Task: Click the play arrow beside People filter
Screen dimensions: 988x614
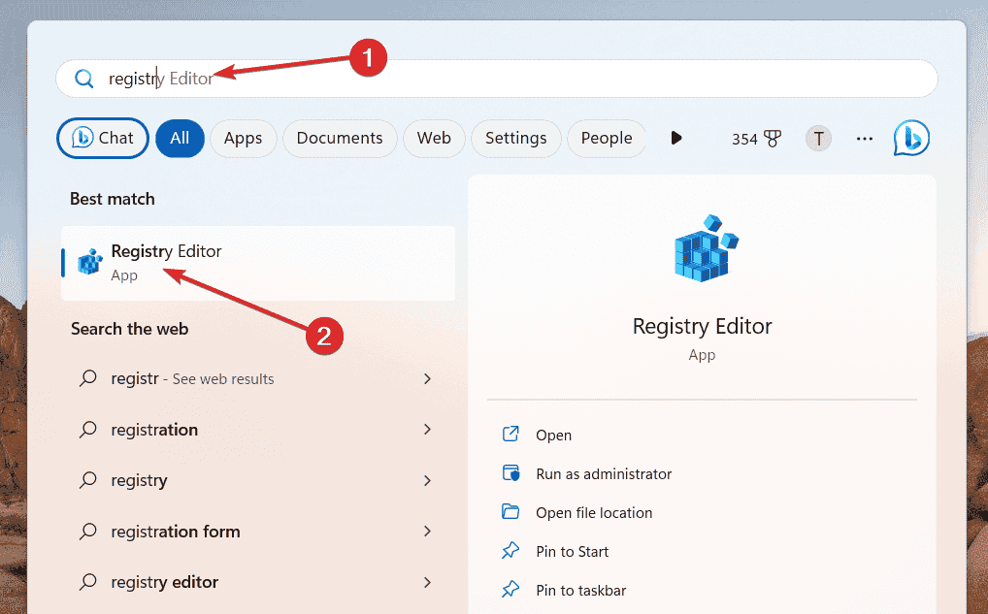Action: (x=676, y=138)
